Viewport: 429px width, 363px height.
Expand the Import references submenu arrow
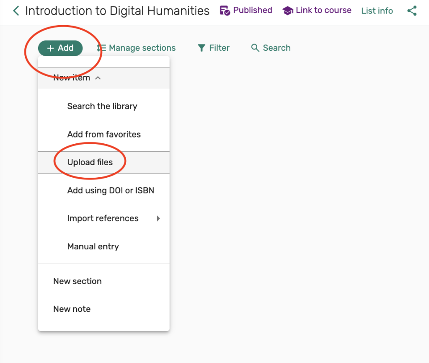158,218
